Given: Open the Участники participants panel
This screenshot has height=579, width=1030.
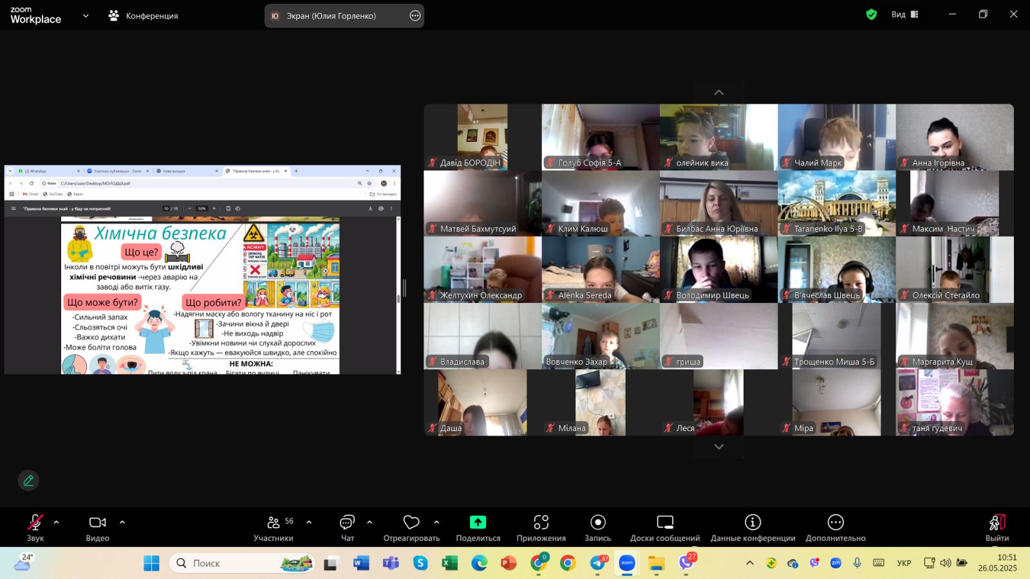Looking at the screenshot, I should click(x=274, y=528).
